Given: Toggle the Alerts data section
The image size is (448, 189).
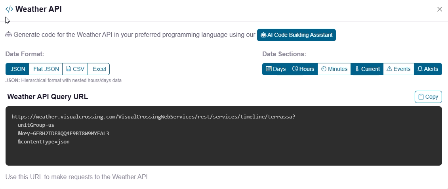Looking at the screenshot, I should (428, 69).
